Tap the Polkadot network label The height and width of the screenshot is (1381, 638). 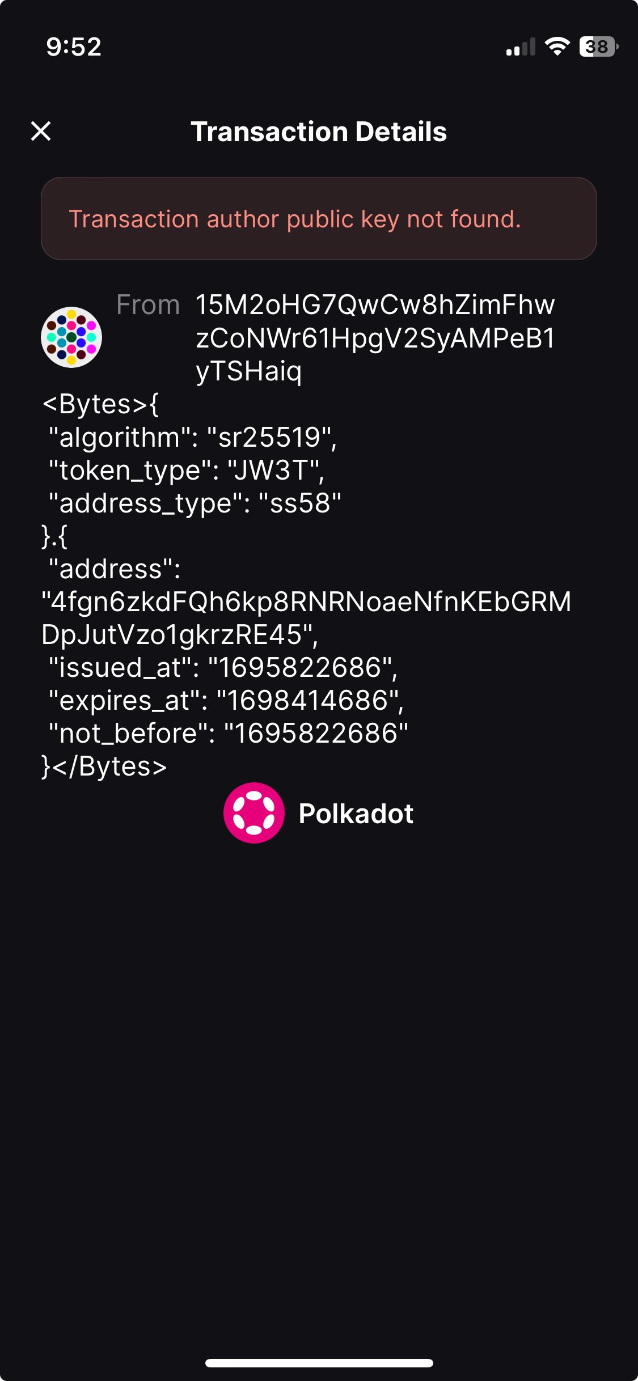tap(356, 814)
